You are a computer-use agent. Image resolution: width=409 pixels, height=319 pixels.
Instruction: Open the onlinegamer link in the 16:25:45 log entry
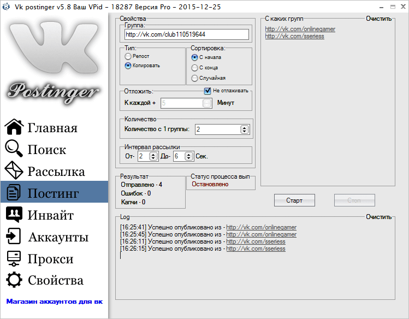click(x=261, y=234)
